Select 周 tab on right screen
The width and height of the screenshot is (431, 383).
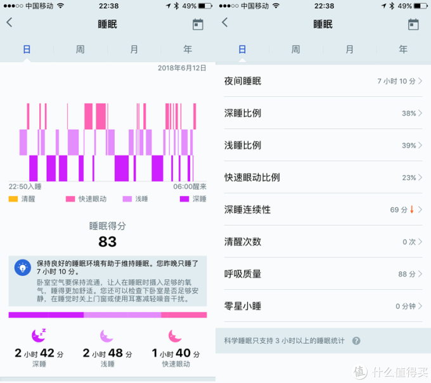(x=295, y=49)
